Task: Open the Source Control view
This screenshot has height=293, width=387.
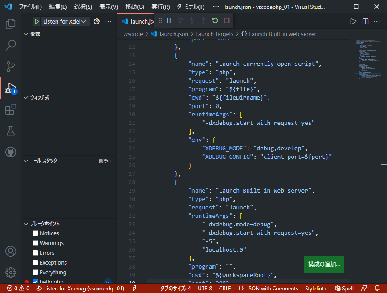Action: click(x=10, y=67)
